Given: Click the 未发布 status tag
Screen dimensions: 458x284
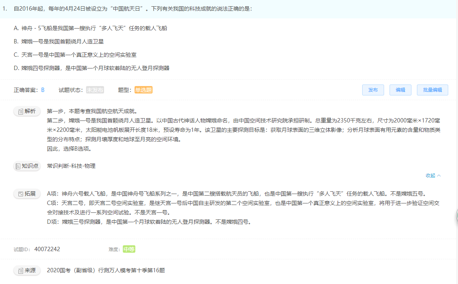Looking at the screenshot, I should coord(95,90).
